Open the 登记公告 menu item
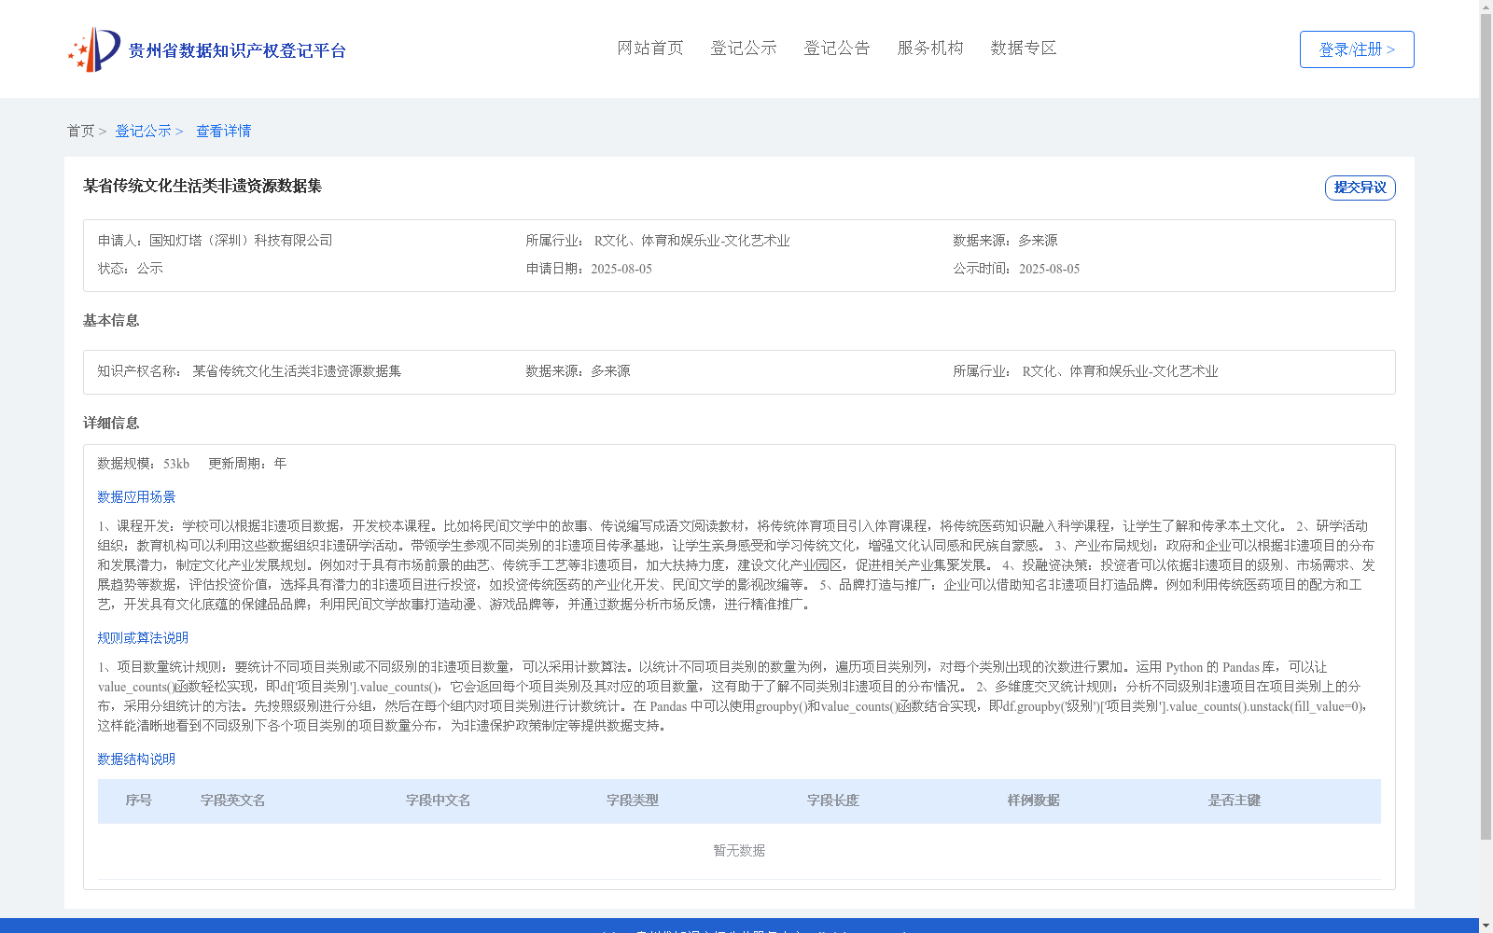This screenshot has height=933, width=1493. (x=837, y=48)
